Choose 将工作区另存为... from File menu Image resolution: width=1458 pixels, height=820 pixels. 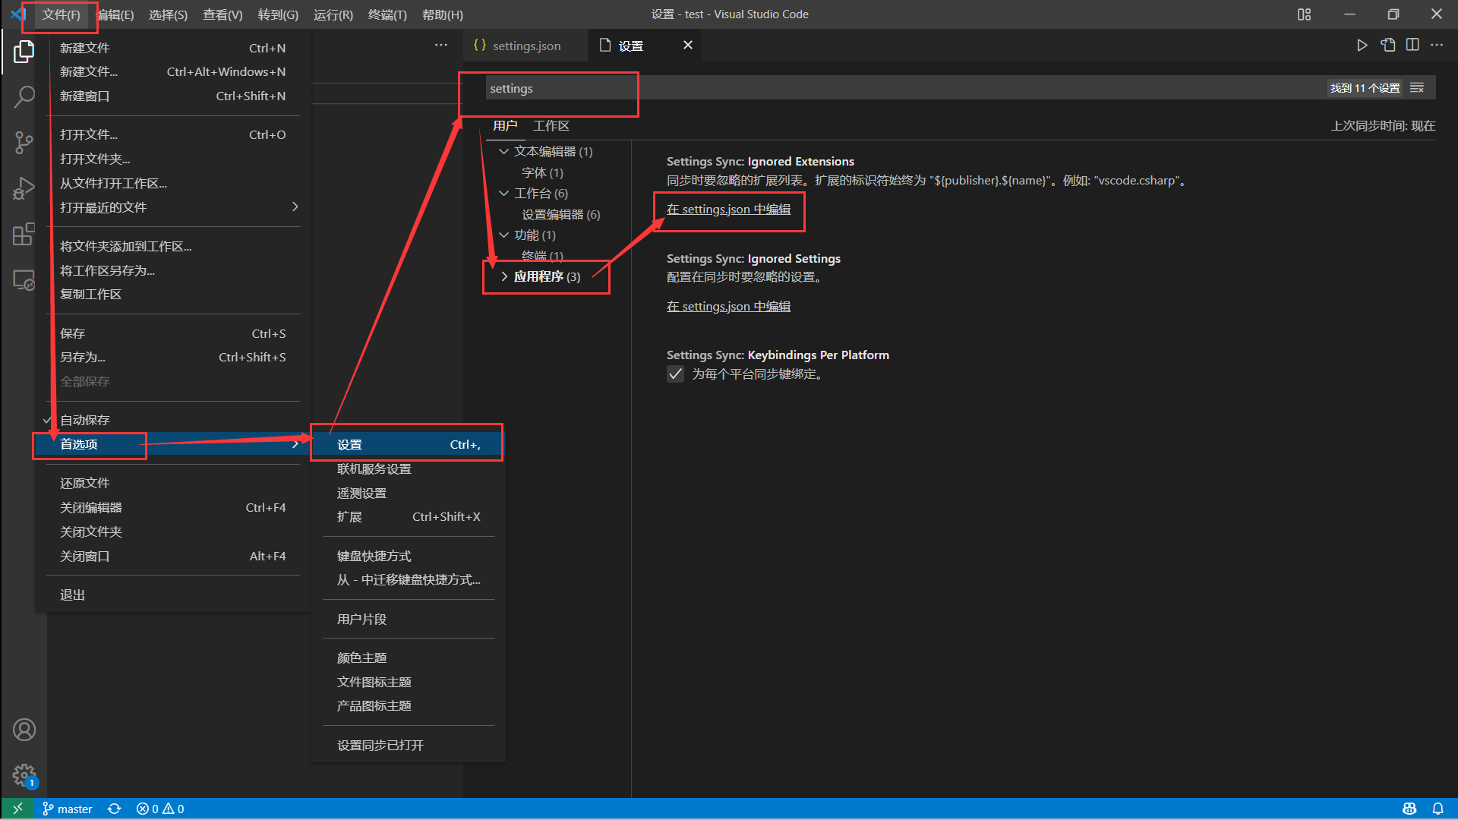tap(173, 270)
